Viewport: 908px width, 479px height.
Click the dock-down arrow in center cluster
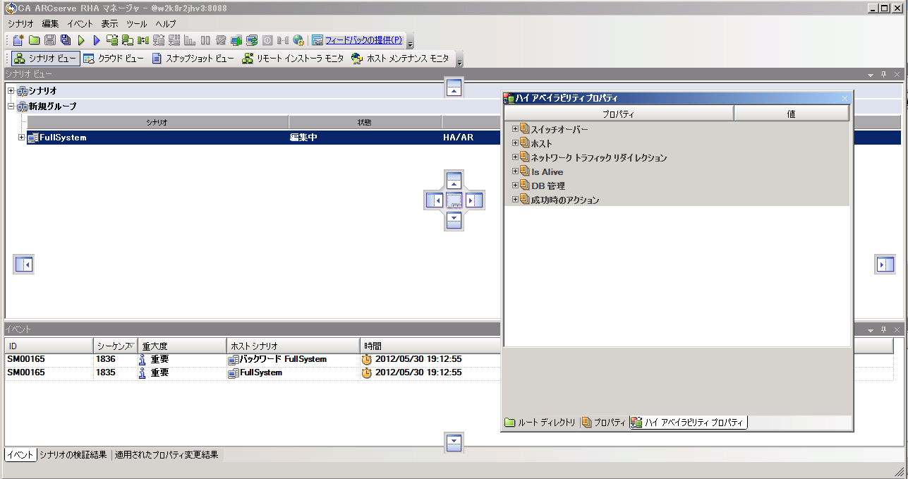(454, 220)
